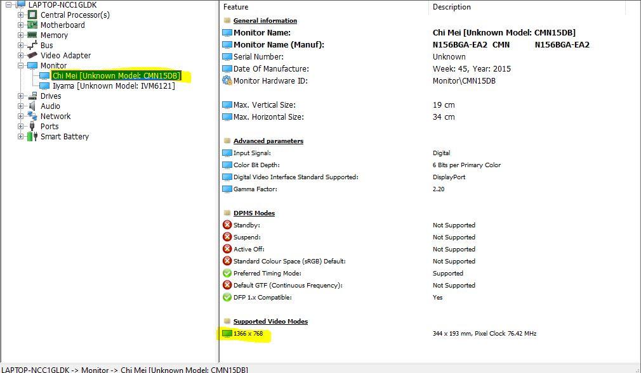Screen dimensions: 641x373
Task: Expand the Smart Battery node
Action: [x=20, y=136]
